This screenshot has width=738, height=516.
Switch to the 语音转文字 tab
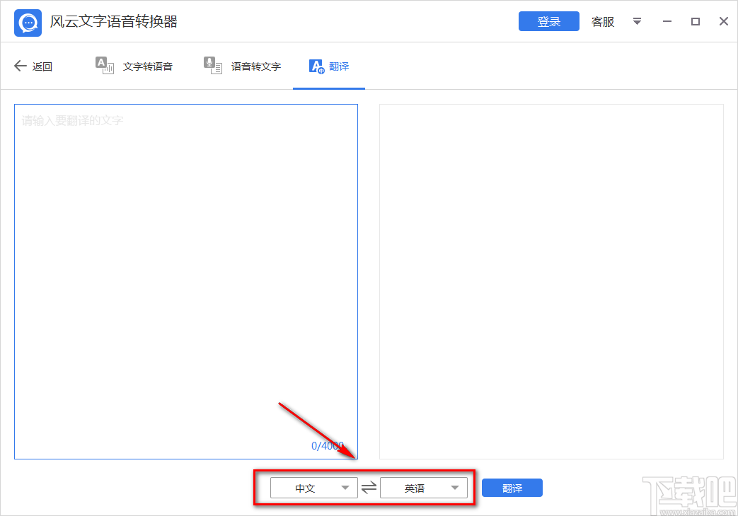point(256,66)
